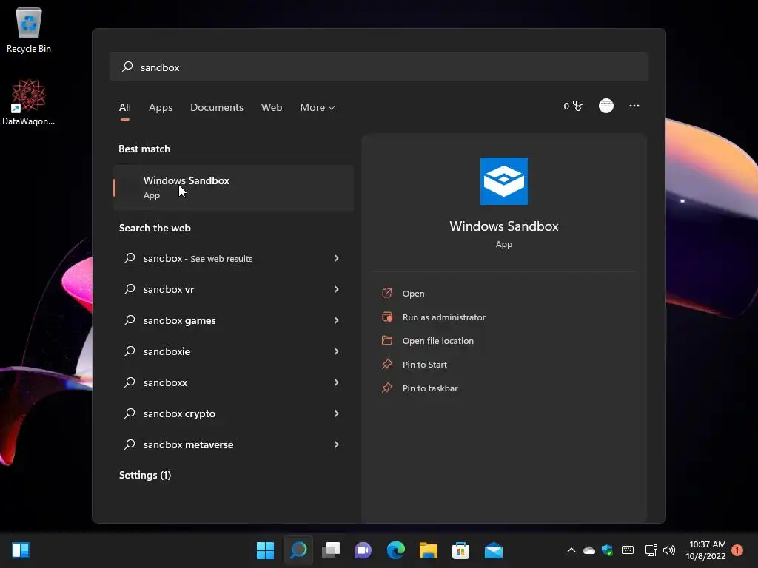The width and height of the screenshot is (758, 568).
Task: Expand the arrow next to 'sandboxx'
Action: 337,382
